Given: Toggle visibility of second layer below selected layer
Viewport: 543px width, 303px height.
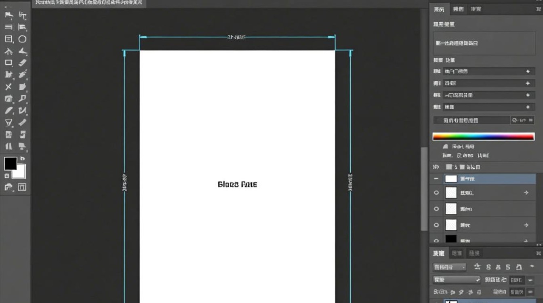Looking at the screenshot, I should pos(436,209).
